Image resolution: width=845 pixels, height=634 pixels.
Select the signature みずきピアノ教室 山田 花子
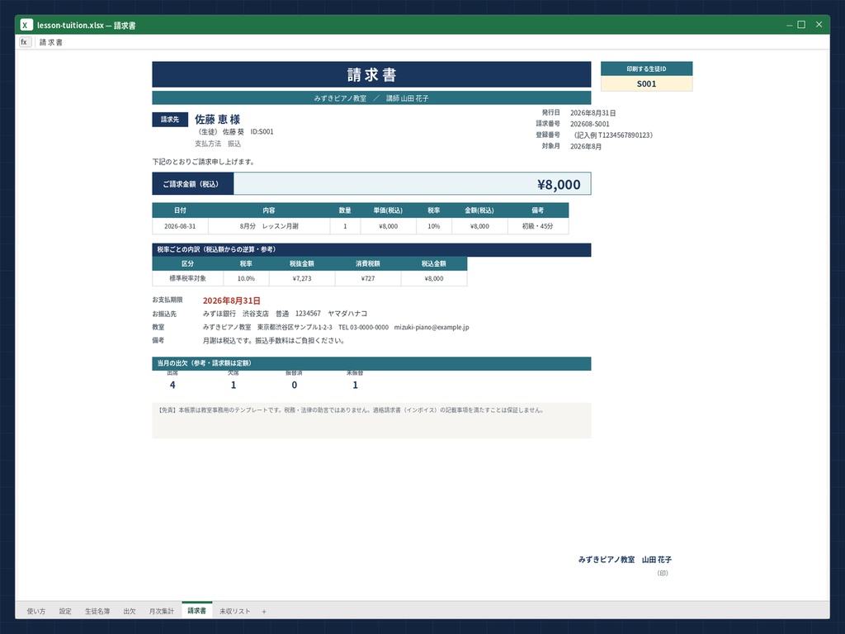coord(625,560)
